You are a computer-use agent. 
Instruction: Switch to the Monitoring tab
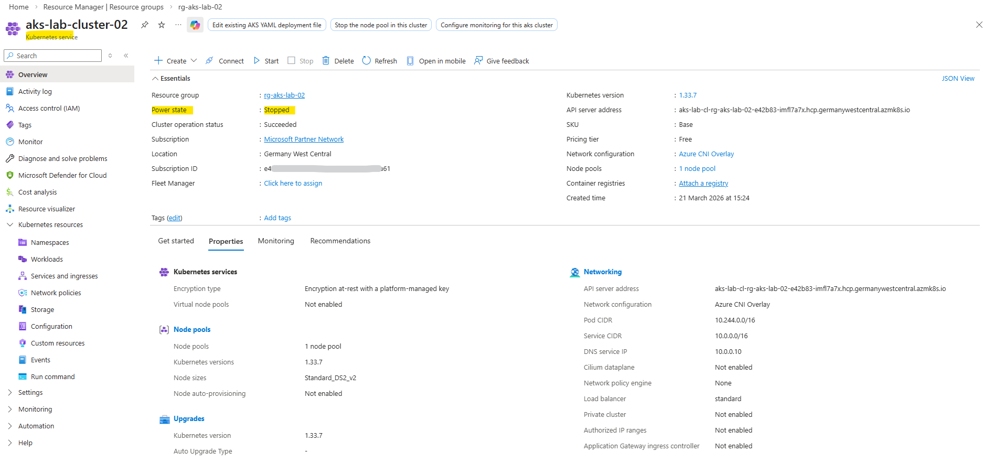[x=276, y=241]
